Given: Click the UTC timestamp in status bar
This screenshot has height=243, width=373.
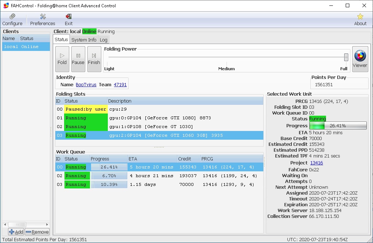Looking at the screenshot, I should pos(317,239).
